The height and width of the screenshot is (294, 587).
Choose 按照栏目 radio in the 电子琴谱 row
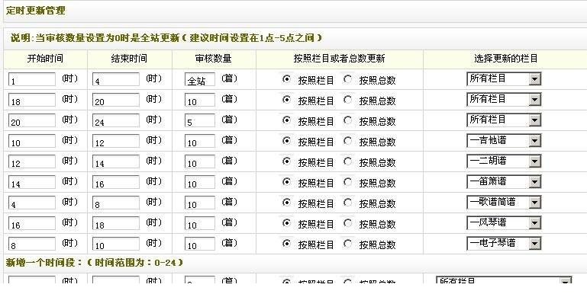(x=286, y=243)
